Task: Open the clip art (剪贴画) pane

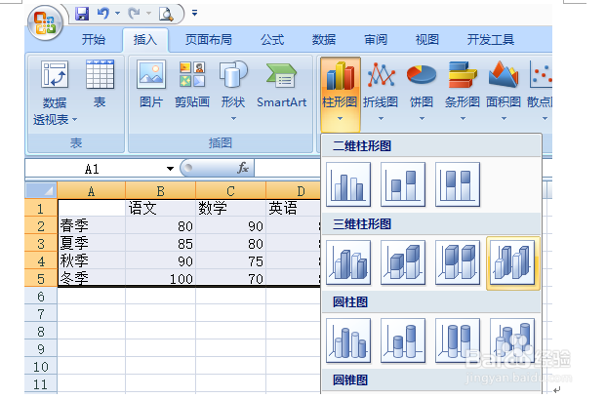Action: click(x=192, y=85)
